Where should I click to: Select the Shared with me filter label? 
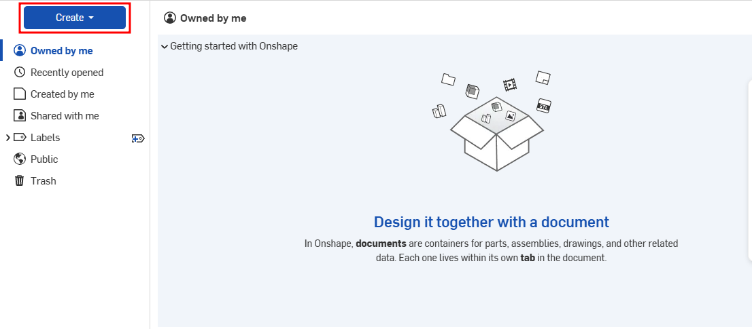(65, 116)
